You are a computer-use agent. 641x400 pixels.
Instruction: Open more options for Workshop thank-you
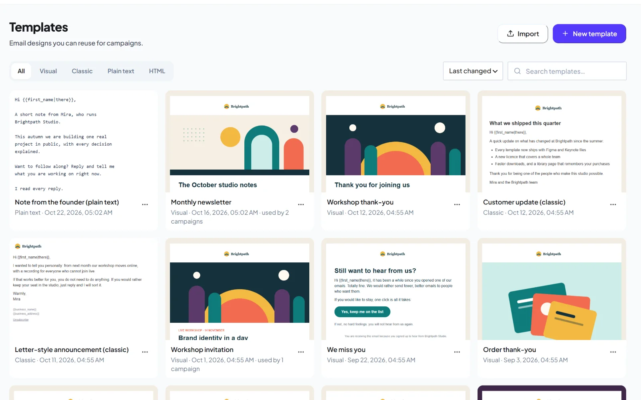pos(457,204)
